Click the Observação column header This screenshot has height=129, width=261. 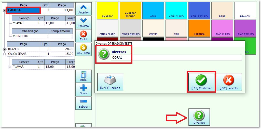[x=30, y=31]
